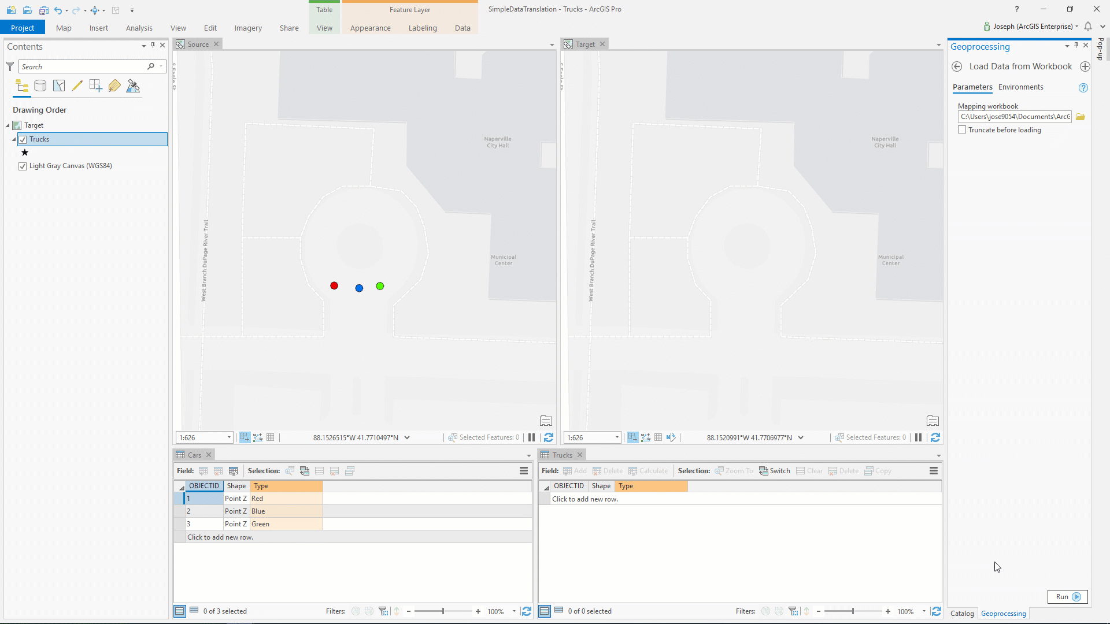Viewport: 1110px width, 624px height.
Task: Pause drawing in the Target map
Action: point(918,437)
